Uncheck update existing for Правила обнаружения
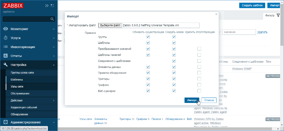 (148, 73)
